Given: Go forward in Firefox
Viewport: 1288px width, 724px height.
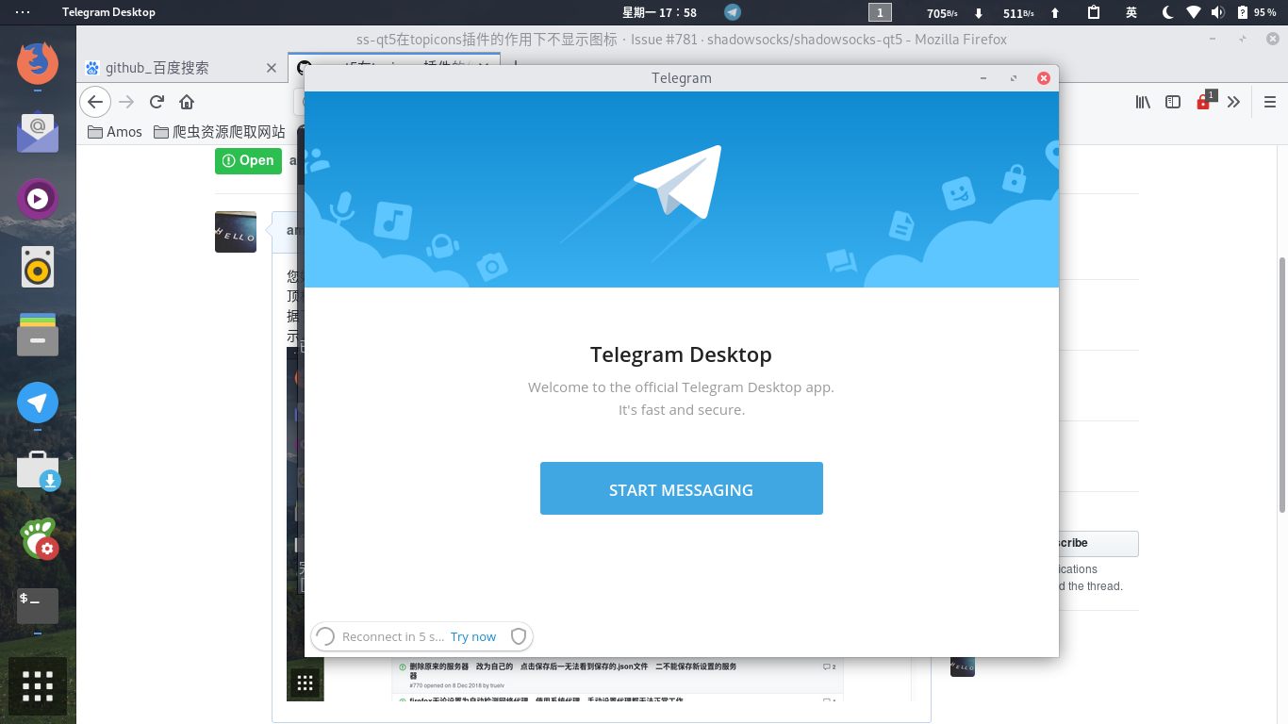Looking at the screenshot, I should click(x=126, y=102).
